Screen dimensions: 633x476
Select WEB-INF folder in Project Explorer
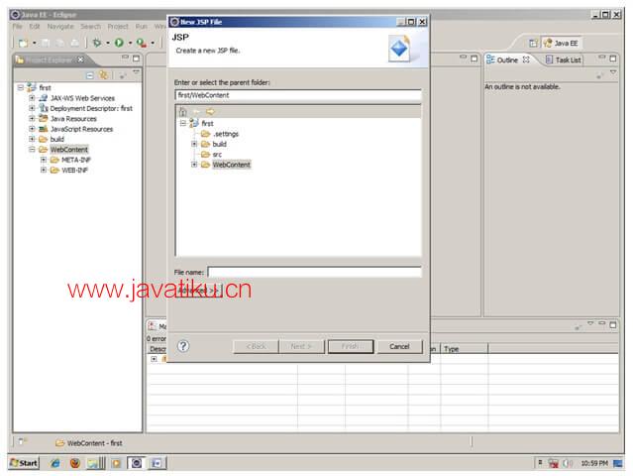[x=74, y=171]
